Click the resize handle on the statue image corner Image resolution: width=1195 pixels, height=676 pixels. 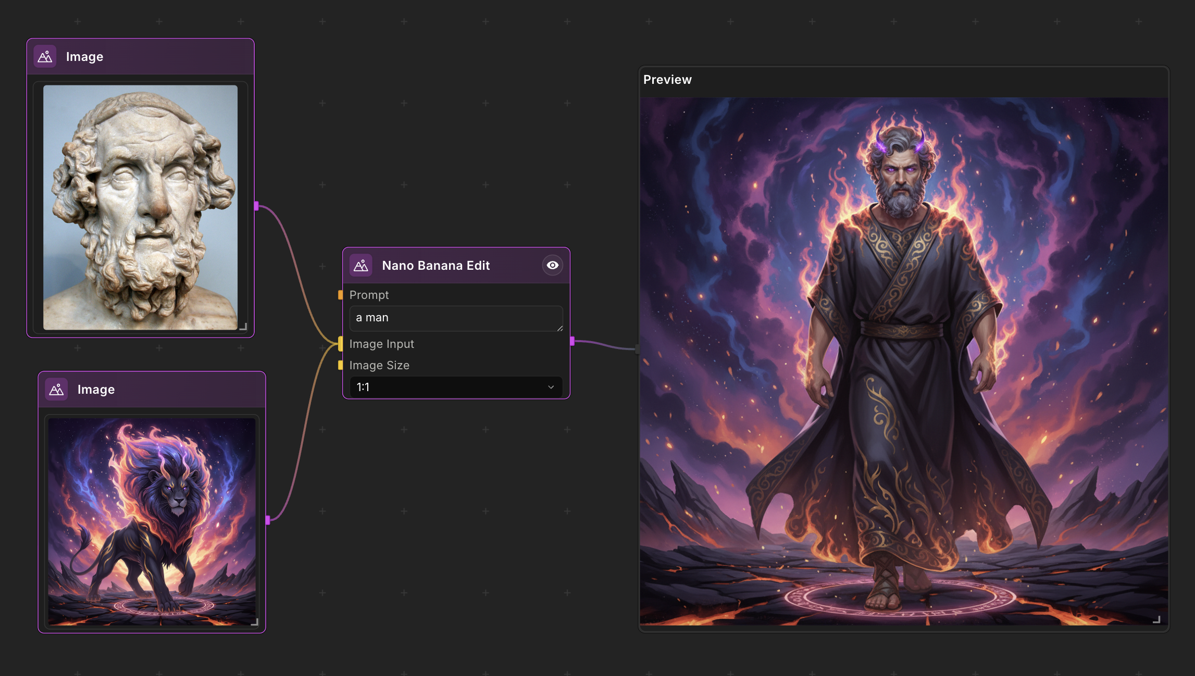[x=244, y=327]
